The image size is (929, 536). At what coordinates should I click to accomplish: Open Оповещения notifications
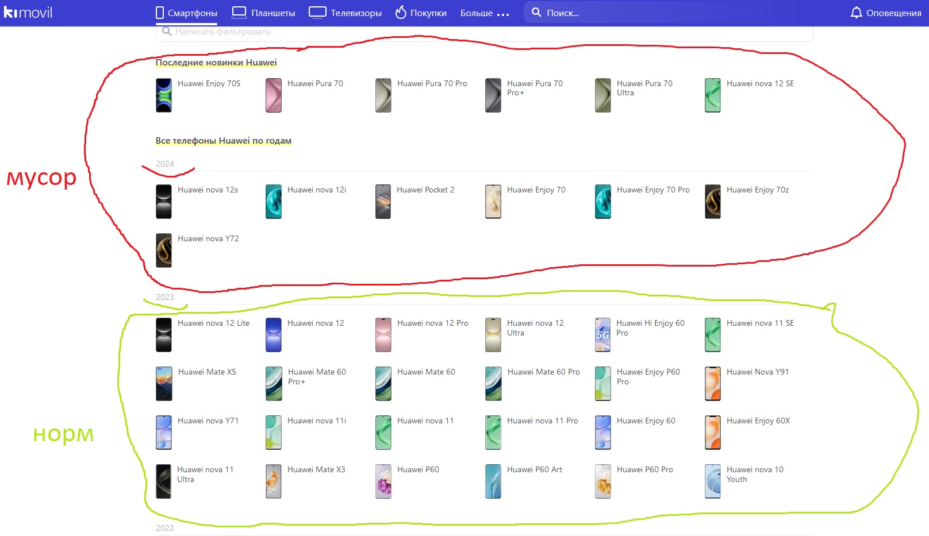point(886,13)
